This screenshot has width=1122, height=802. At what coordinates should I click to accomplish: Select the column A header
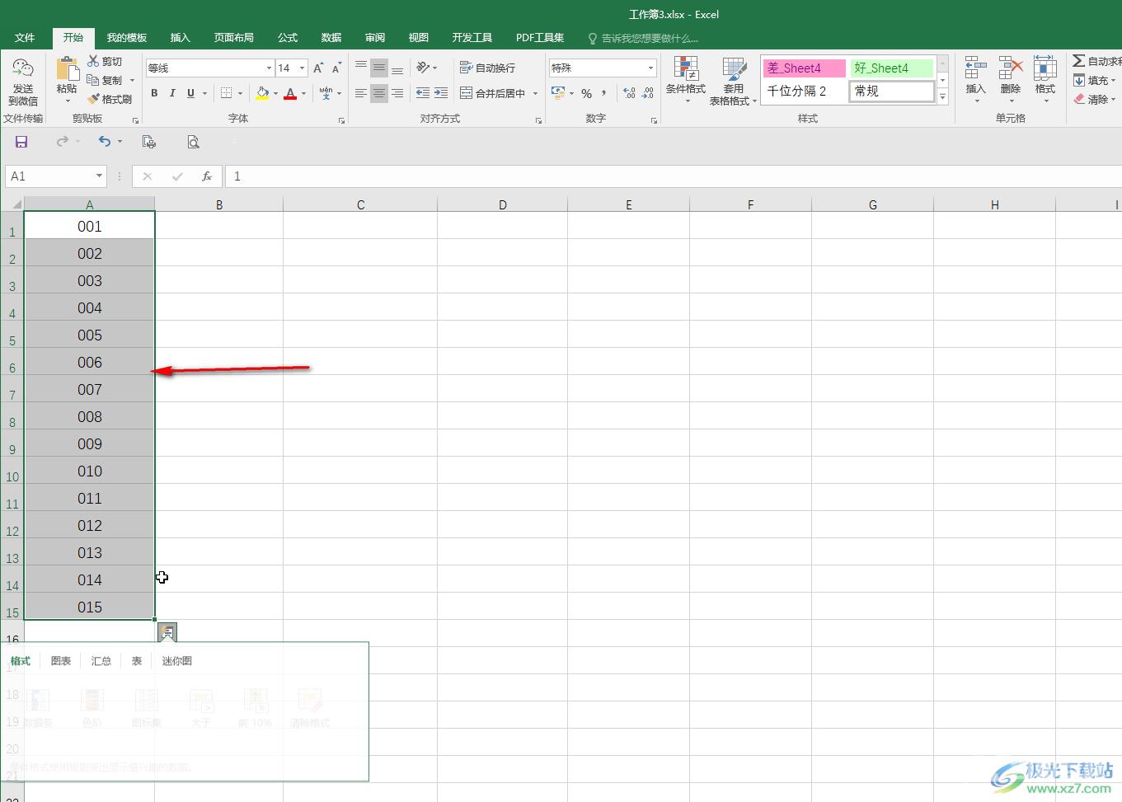90,204
